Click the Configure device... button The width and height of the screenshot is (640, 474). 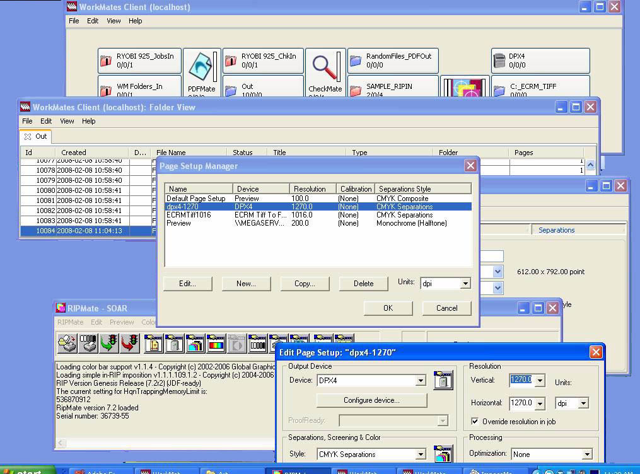click(x=371, y=400)
